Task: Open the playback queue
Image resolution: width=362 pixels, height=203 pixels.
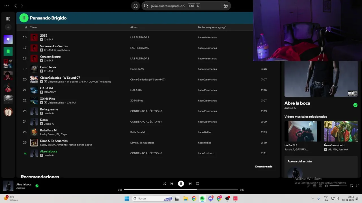Action: [314, 186]
